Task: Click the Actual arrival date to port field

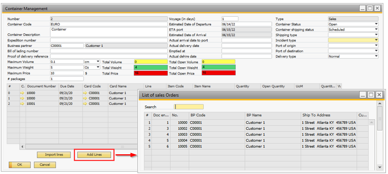Action: click(x=247, y=40)
